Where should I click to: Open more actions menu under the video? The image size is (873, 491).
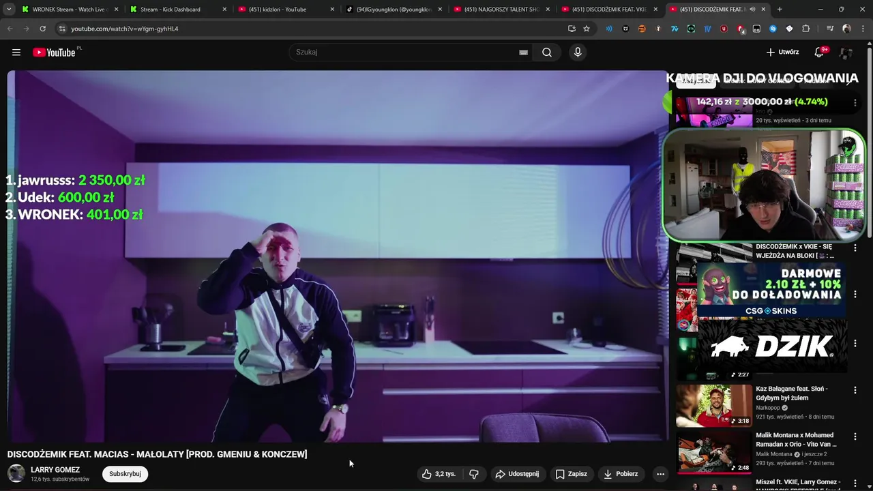coord(660,474)
